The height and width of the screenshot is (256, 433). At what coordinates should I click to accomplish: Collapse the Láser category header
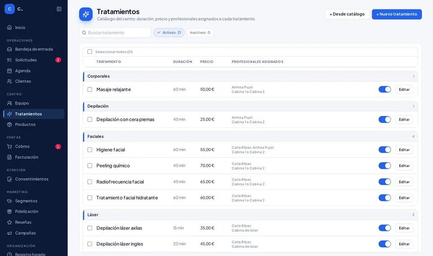pos(250,215)
